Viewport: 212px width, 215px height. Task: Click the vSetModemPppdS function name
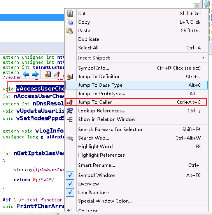coord(40,118)
